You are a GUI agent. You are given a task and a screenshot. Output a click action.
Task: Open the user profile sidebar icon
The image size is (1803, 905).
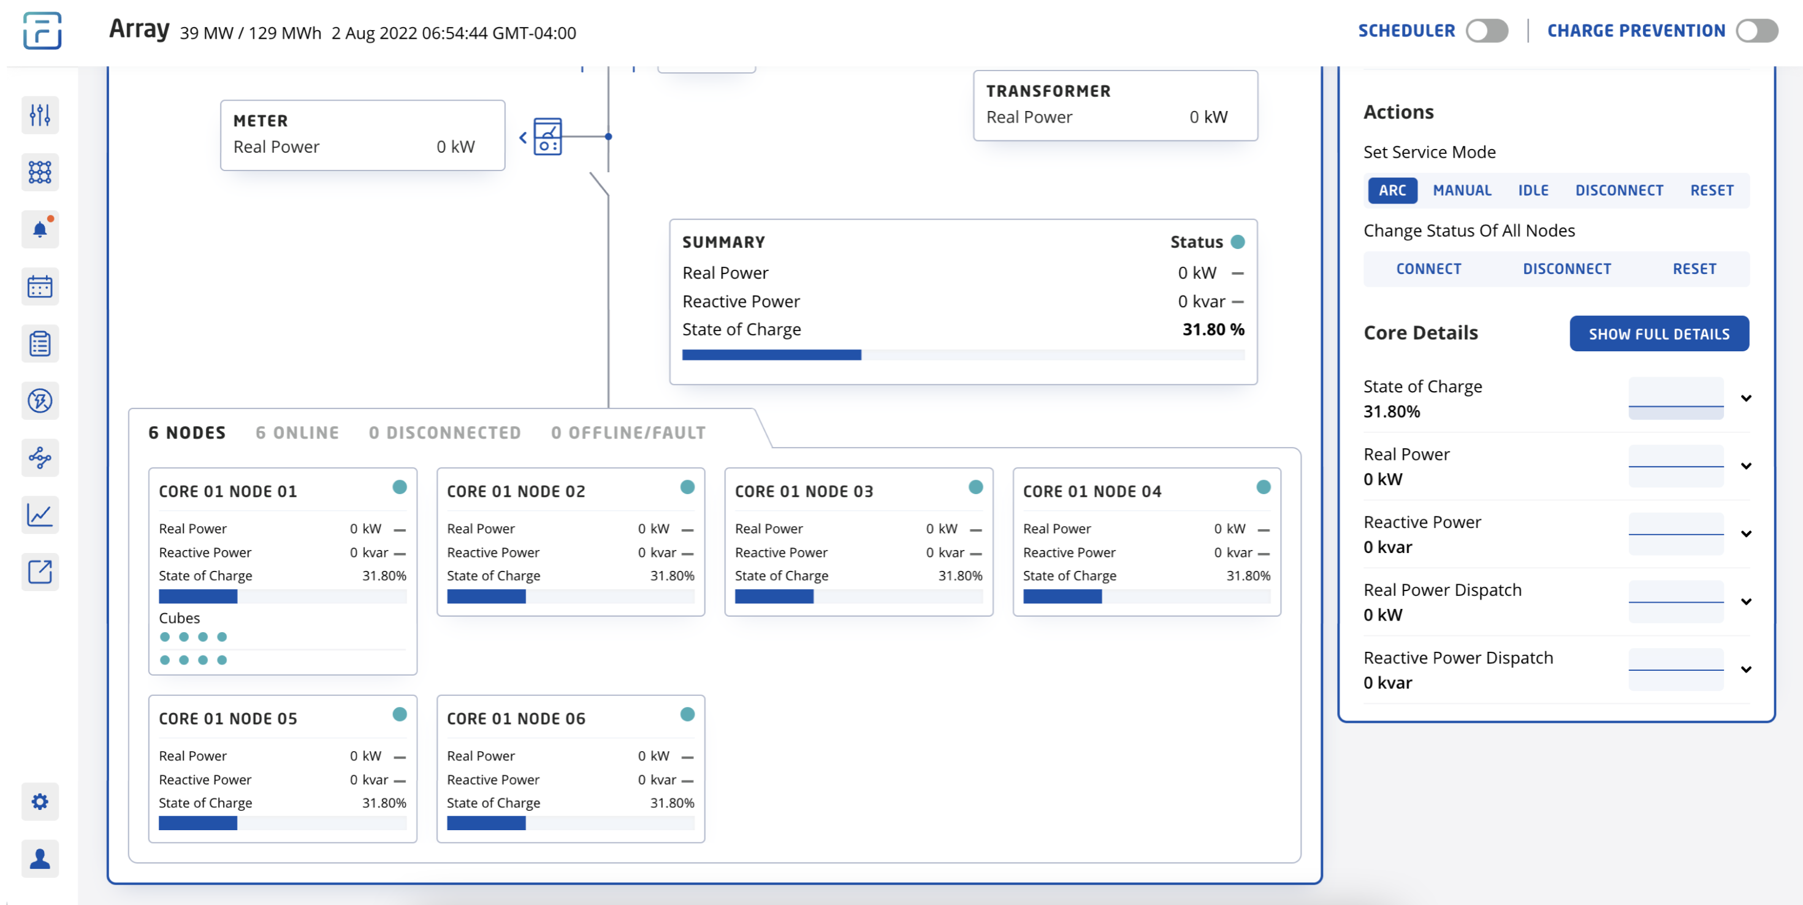click(40, 859)
